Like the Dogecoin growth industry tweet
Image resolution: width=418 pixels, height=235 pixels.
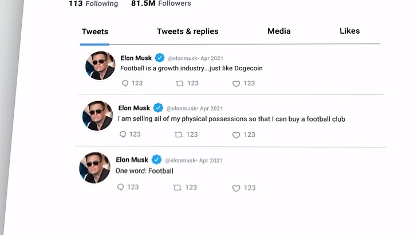[x=236, y=83]
